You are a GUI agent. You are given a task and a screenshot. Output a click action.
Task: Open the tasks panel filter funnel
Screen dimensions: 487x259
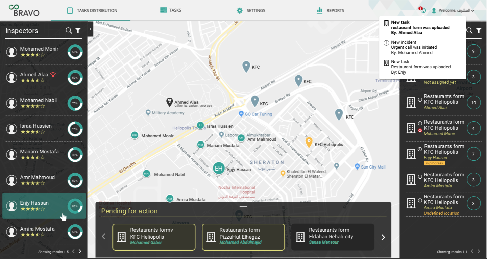[479, 31]
